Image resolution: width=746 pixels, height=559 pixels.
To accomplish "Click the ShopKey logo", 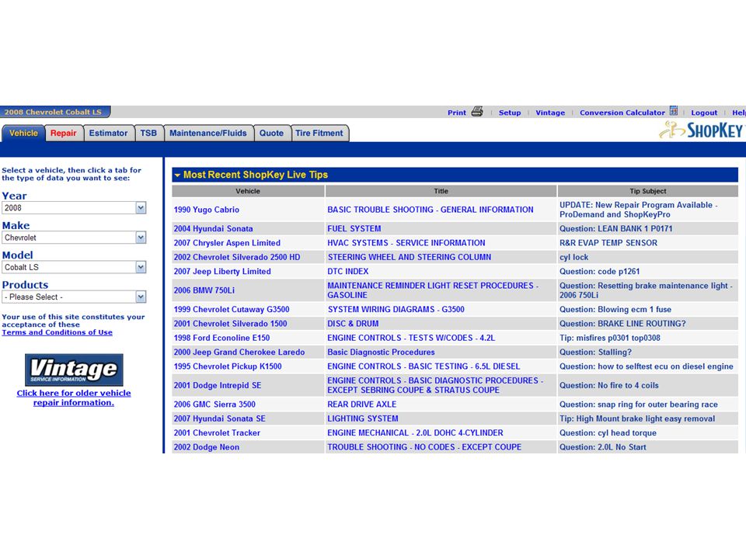I will click(702, 130).
